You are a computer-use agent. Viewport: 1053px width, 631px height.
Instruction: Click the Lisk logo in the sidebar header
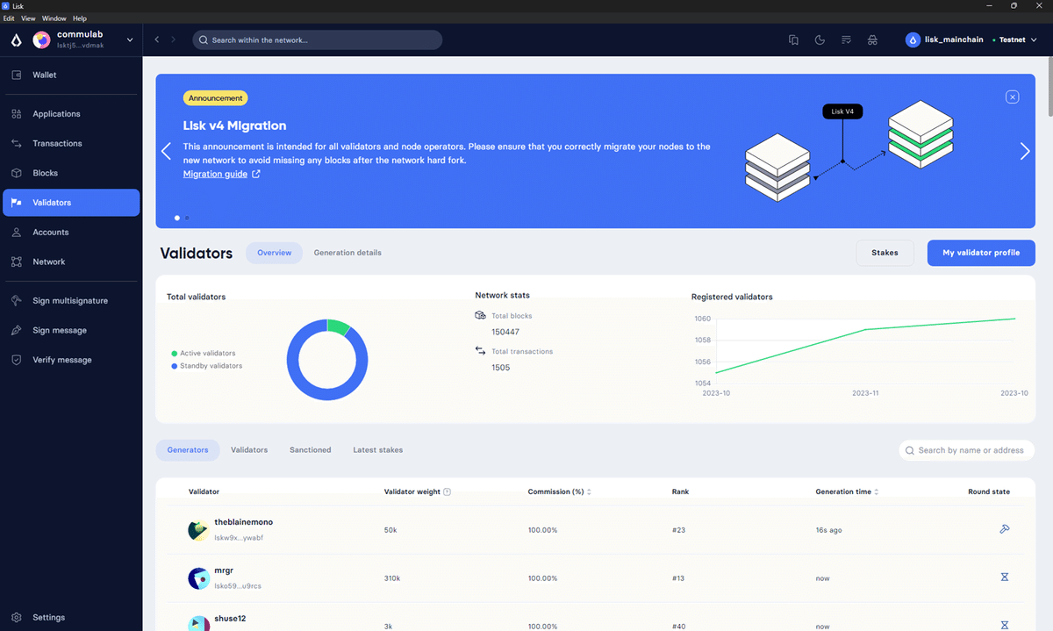point(16,39)
